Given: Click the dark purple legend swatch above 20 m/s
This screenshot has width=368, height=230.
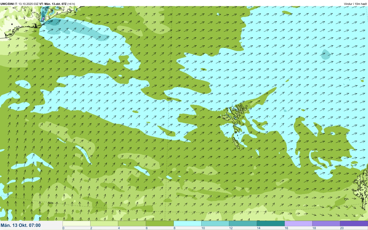Looking at the screenshot, I should coord(354,223).
